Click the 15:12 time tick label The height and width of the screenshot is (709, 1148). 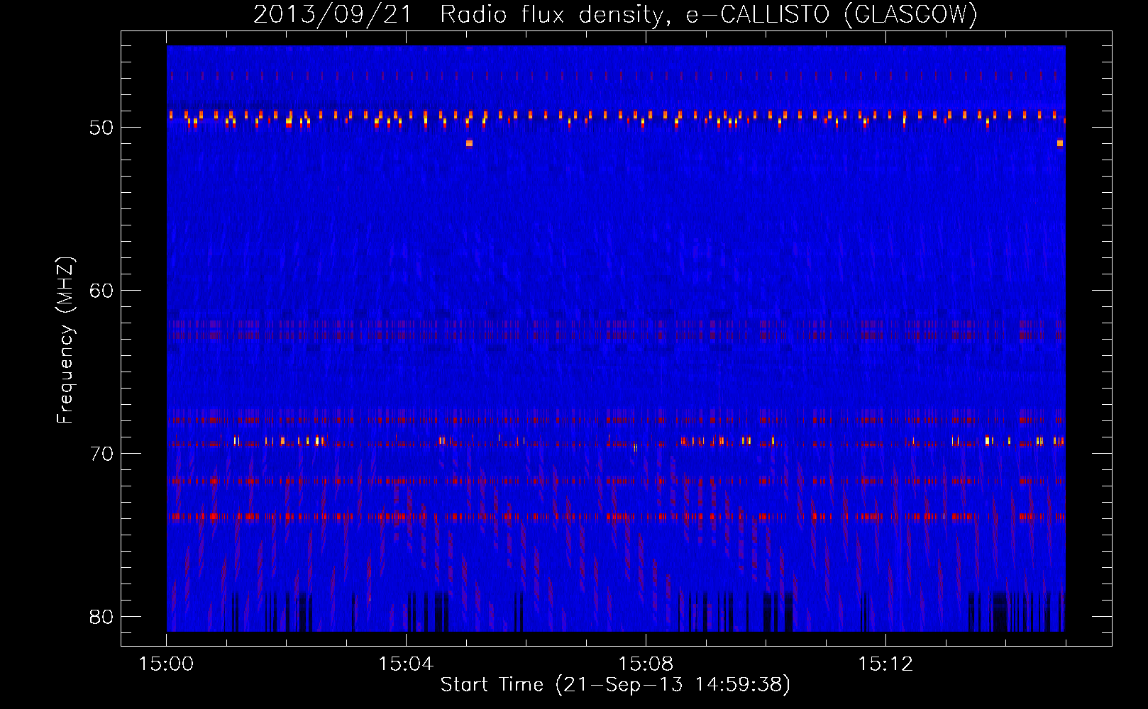click(885, 664)
